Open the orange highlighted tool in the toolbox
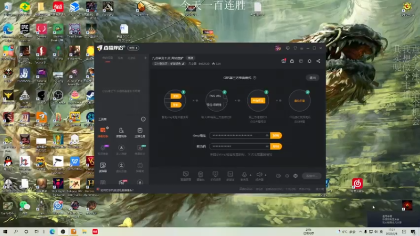 click(x=103, y=132)
